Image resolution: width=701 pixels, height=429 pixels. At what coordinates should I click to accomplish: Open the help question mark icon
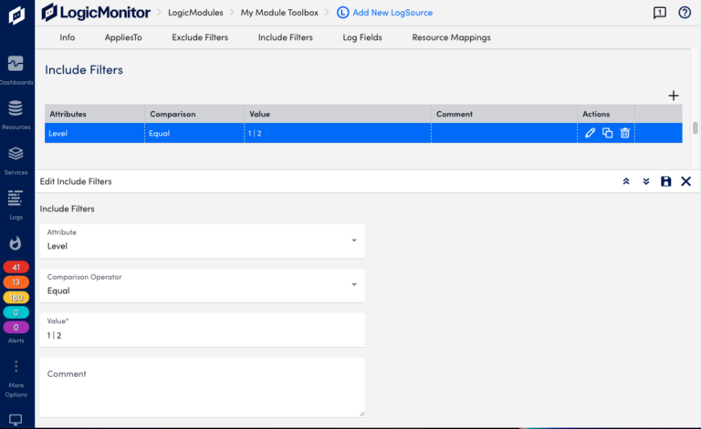pyautogui.click(x=685, y=13)
